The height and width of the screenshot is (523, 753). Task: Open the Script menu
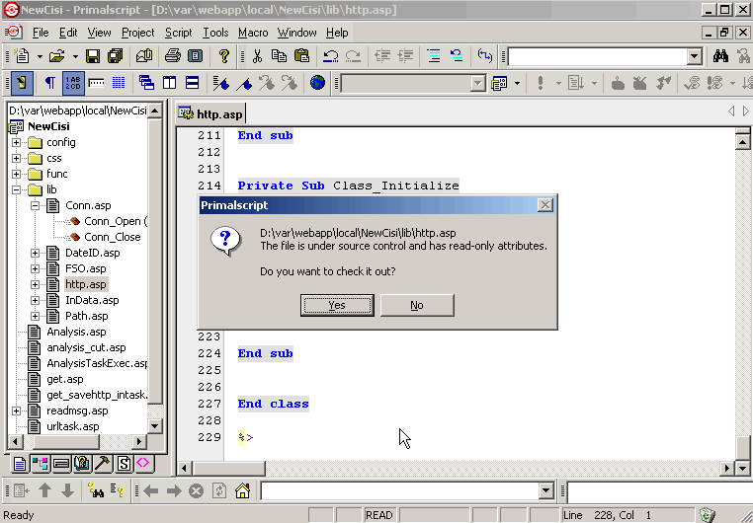pyautogui.click(x=178, y=33)
